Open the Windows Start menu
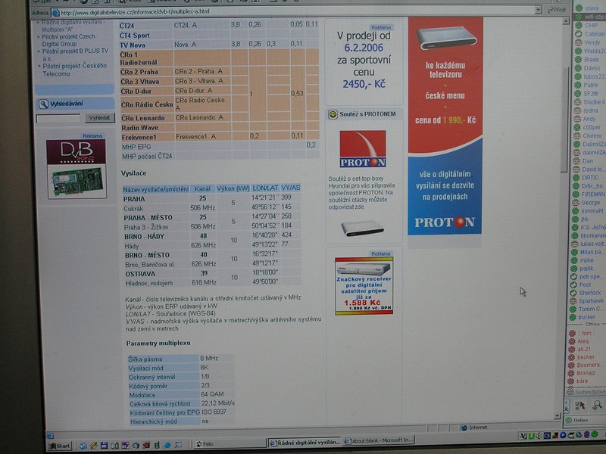Viewport: 606px width, 454px height. (61, 446)
